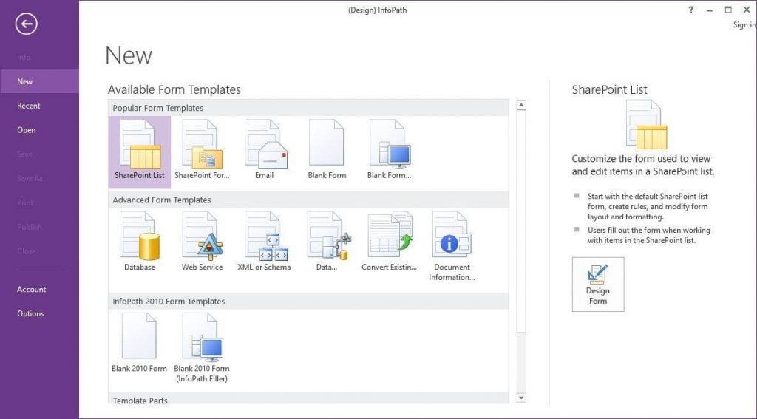Click the Close item in sidebar
This screenshot has width=757, height=419.
[39, 251]
